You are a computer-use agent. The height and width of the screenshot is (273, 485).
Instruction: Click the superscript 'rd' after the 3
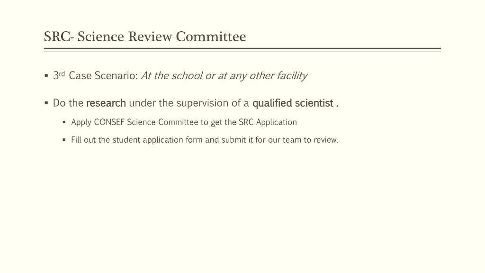coord(62,73)
